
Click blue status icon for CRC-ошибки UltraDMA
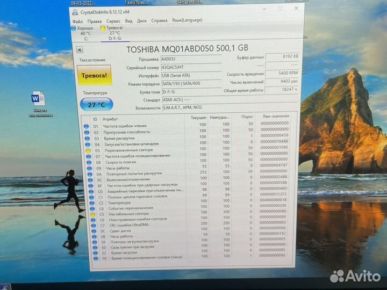pos(87,226)
